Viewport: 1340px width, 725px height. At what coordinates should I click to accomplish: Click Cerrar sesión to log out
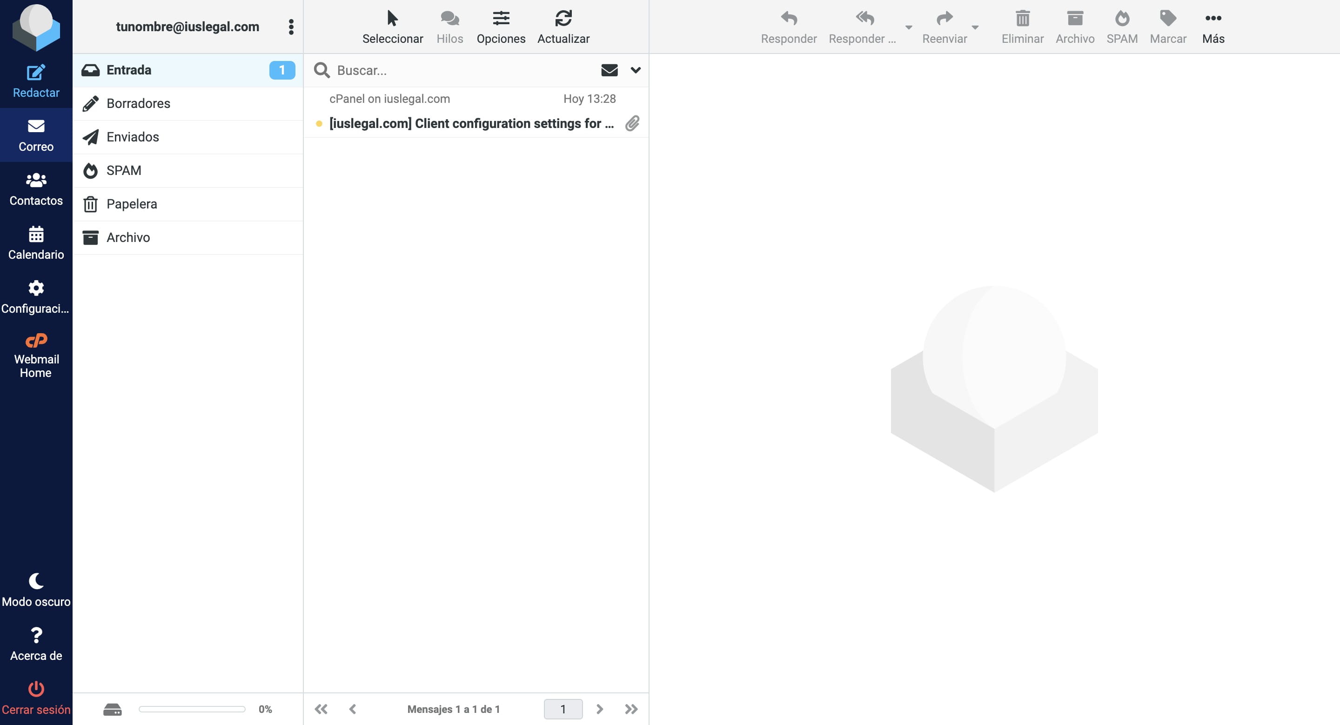click(x=36, y=698)
